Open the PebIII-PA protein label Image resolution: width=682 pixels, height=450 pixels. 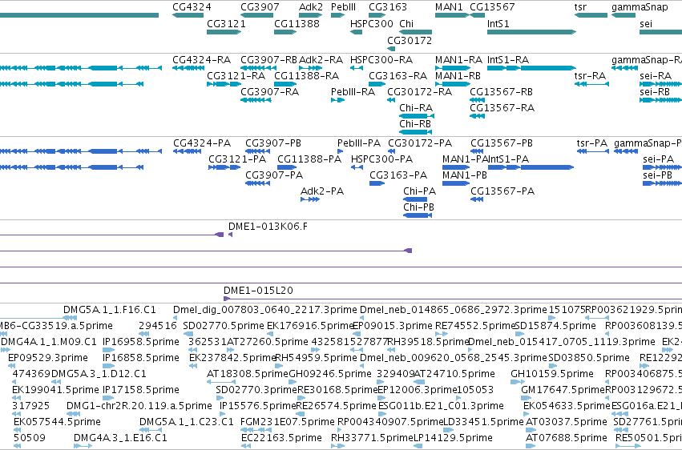point(359,143)
